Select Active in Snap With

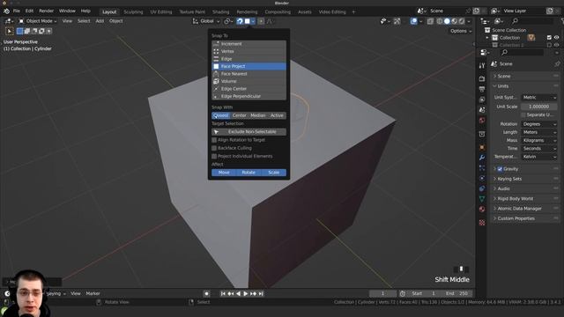coord(277,115)
